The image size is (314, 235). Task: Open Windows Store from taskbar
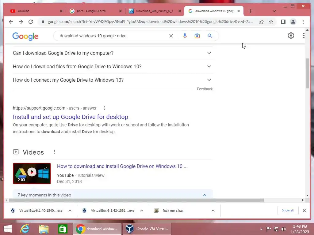click(x=63, y=229)
